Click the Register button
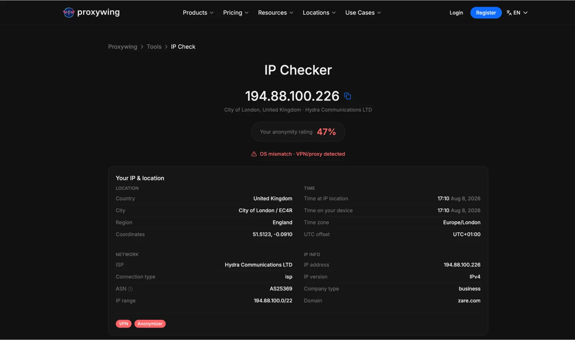575x340 pixels. click(x=486, y=13)
